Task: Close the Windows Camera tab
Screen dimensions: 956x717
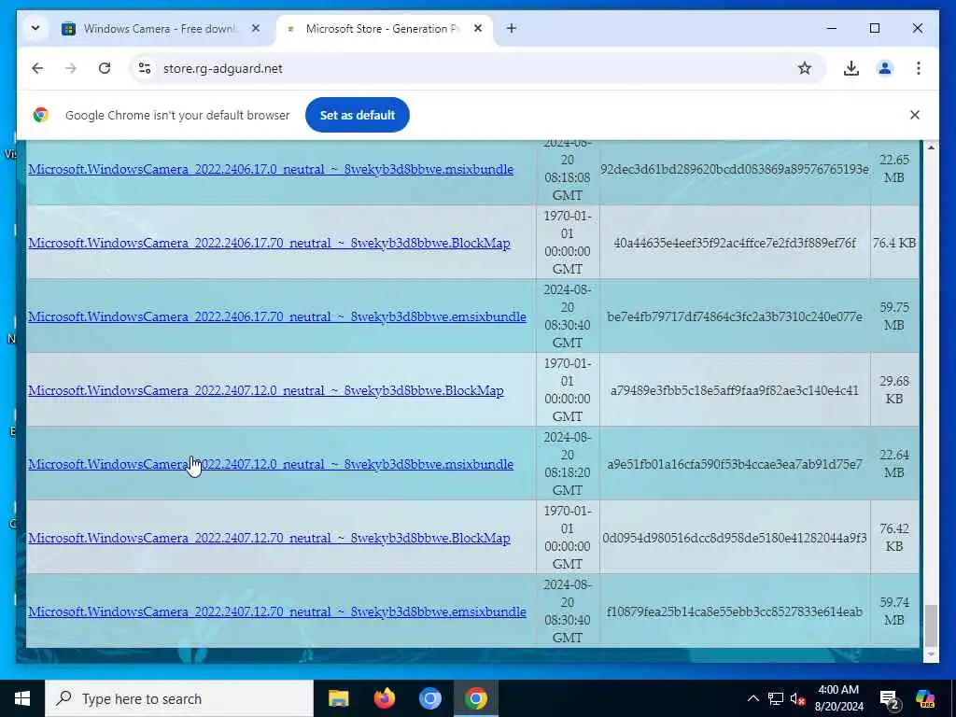Action: (256, 29)
